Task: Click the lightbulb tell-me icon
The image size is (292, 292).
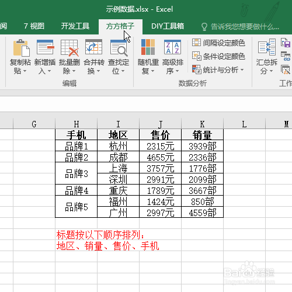Action: 204,27
